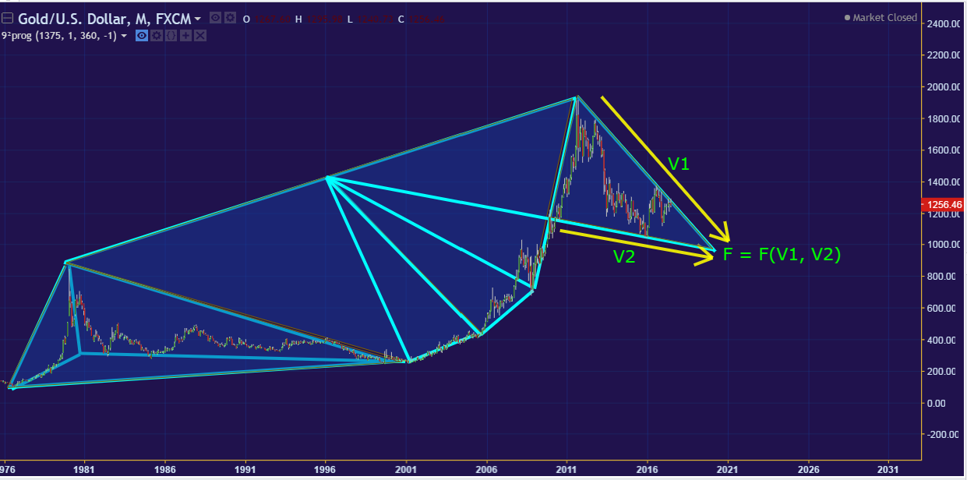The height and width of the screenshot is (480, 967).
Task: Hide the 9²prog indicator with eye icon
Action: pos(142,36)
